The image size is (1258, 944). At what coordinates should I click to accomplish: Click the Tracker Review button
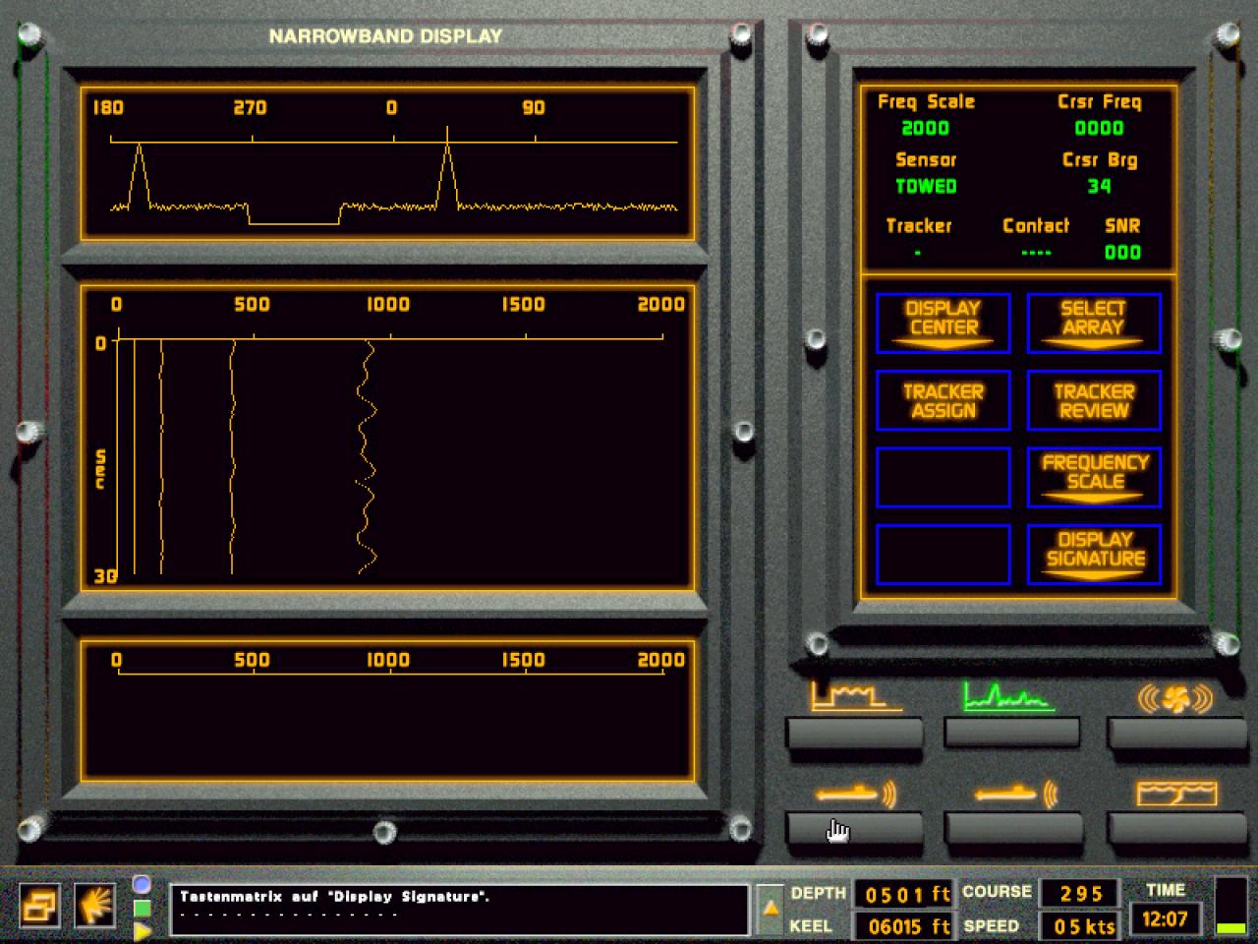pyautogui.click(x=1094, y=400)
